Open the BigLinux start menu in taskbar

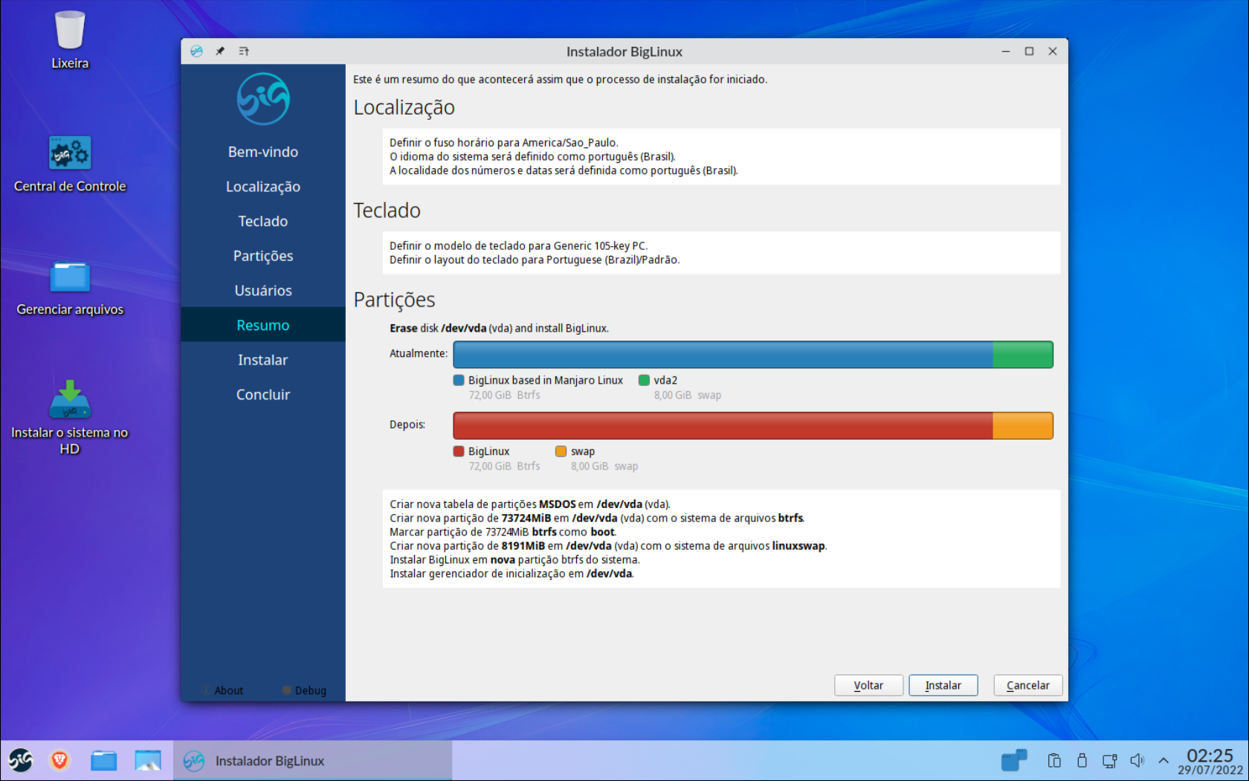21,760
